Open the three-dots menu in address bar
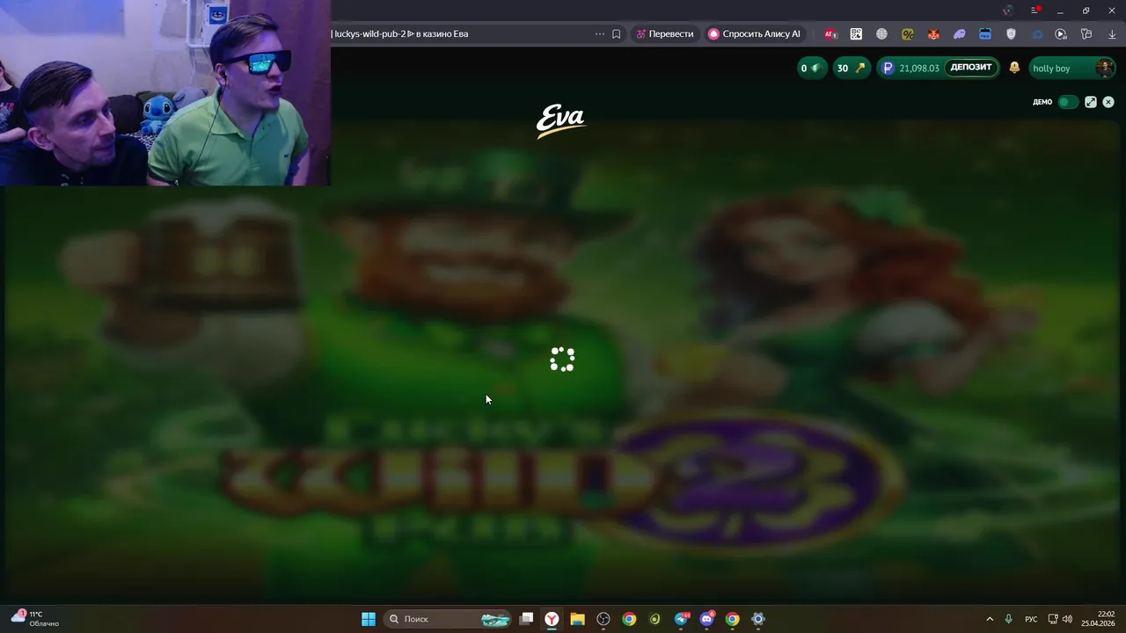This screenshot has height=633, width=1126. pyautogui.click(x=600, y=33)
